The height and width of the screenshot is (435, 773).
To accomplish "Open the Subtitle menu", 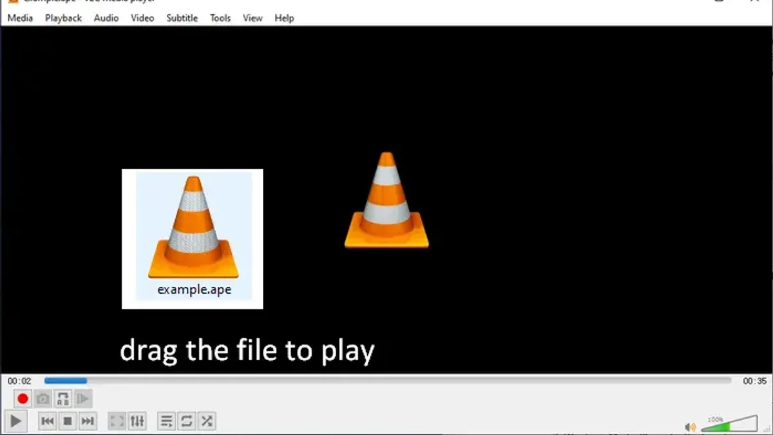I will (x=182, y=18).
